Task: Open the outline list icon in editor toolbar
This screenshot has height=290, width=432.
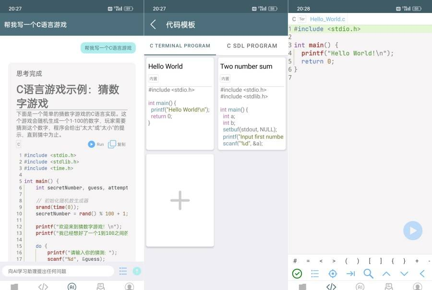Action: coord(315,274)
